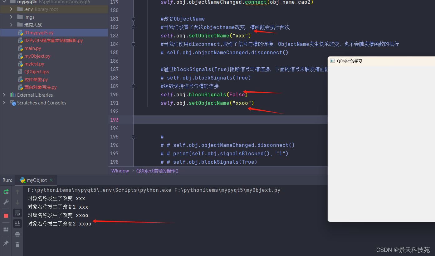Screen dimensions: 435x256
Task: Select the imgs folder row
Action: click(x=54, y=17)
